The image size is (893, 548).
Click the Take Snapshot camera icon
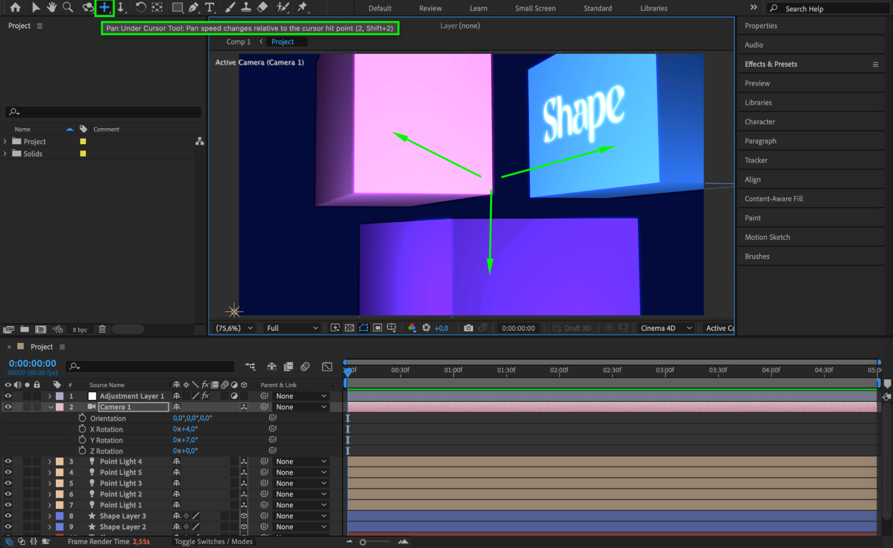pos(468,328)
